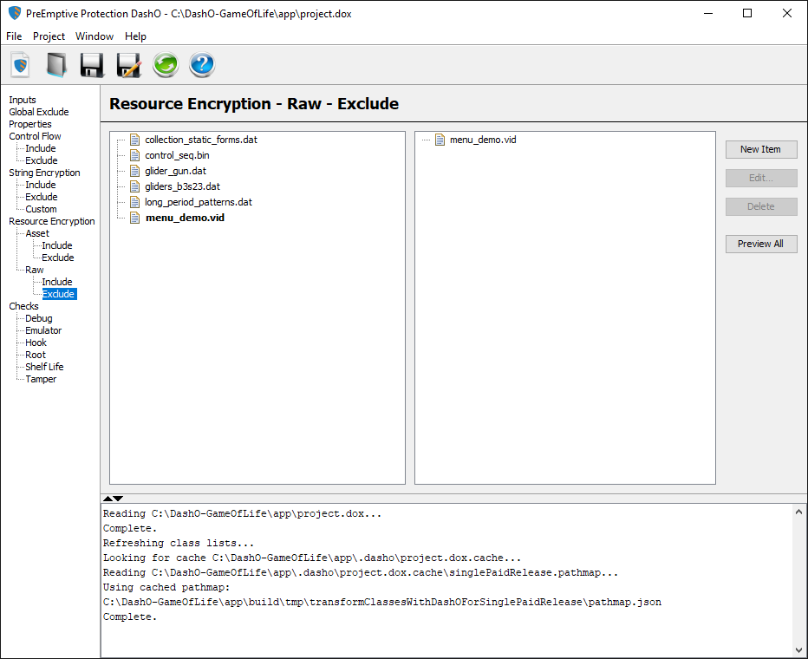The height and width of the screenshot is (659, 808).
Task: Open the Root check page
Action: point(35,355)
